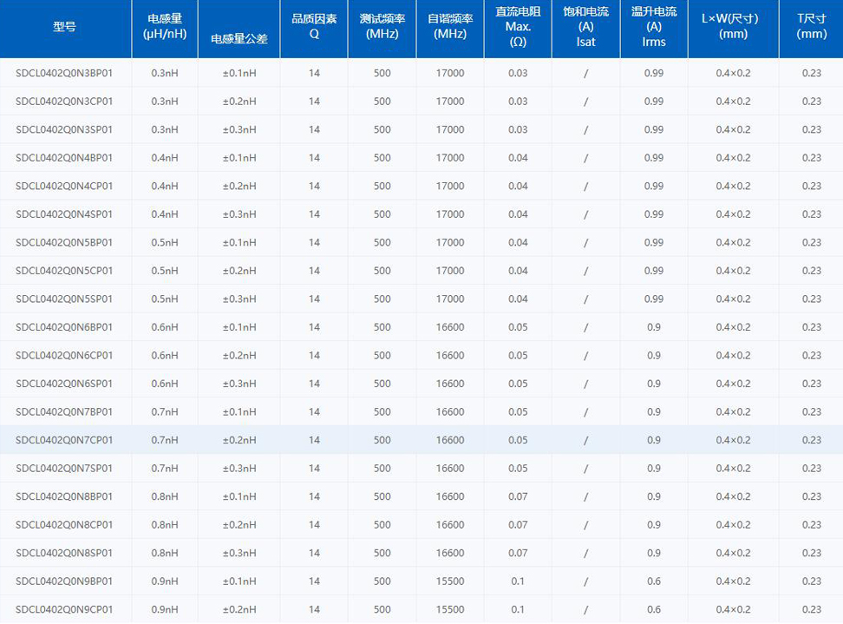Select the SDCL0402Q0N5SP01 model link
The width and height of the screenshot is (843, 624).
(x=64, y=299)
